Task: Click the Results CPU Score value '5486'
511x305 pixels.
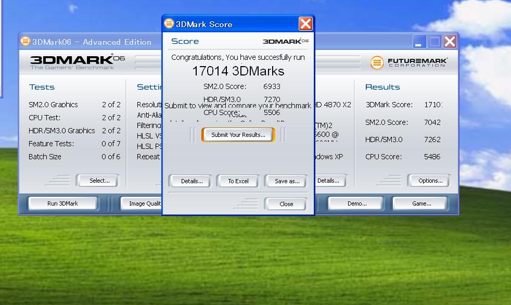Action: [x=432, y=157]
